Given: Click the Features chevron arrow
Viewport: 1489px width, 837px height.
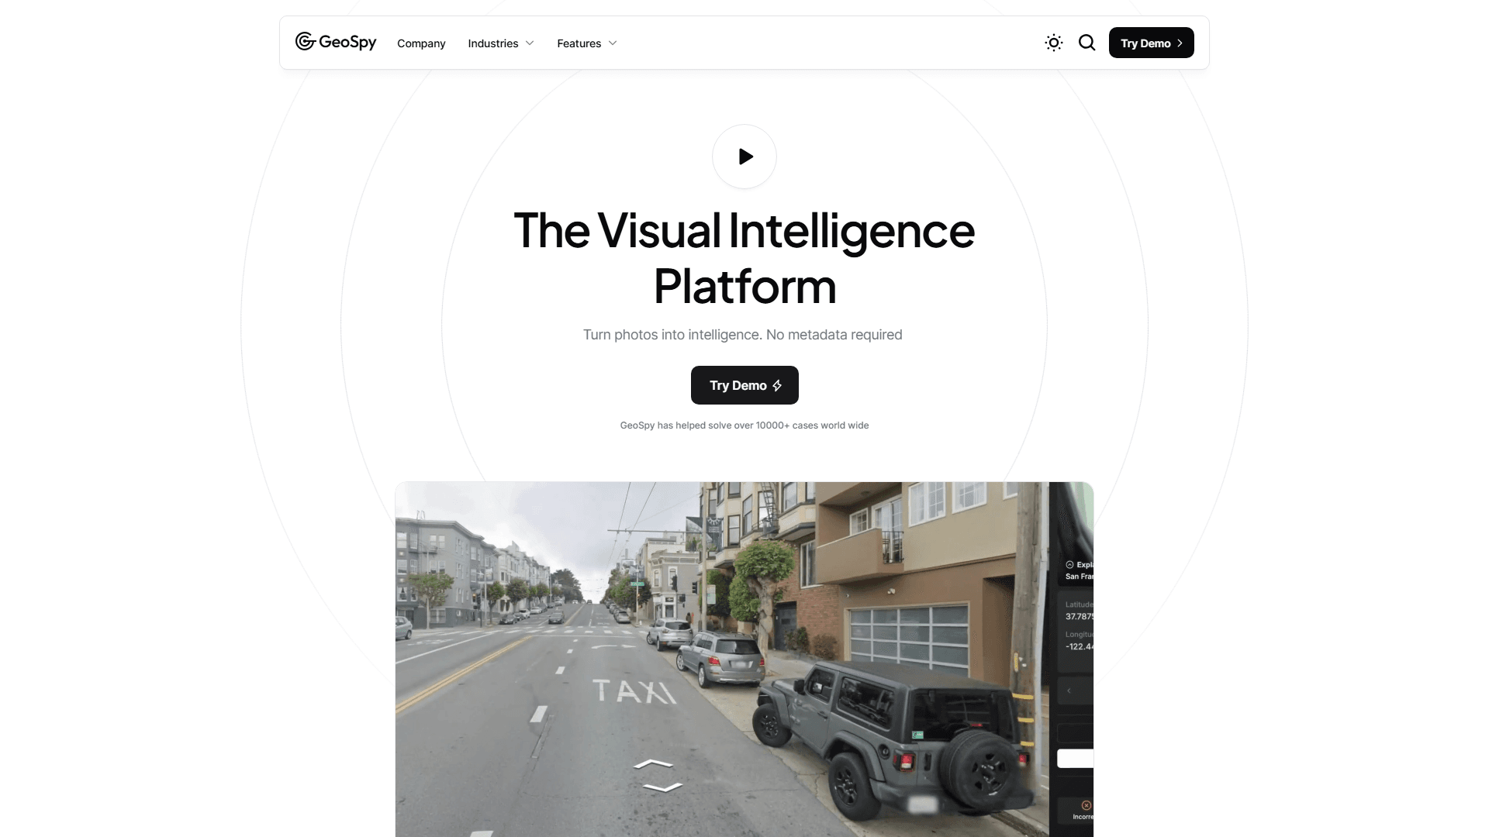Looking at the screenshot, I should [613, 43].
